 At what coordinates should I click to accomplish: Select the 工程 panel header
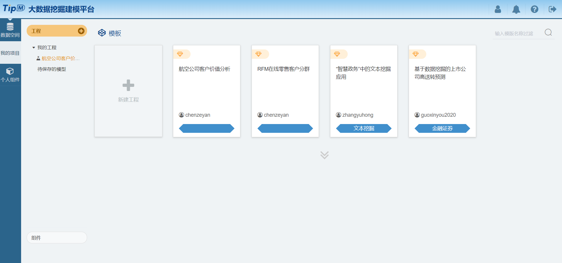pyautogui.click(x=57, y=31)
